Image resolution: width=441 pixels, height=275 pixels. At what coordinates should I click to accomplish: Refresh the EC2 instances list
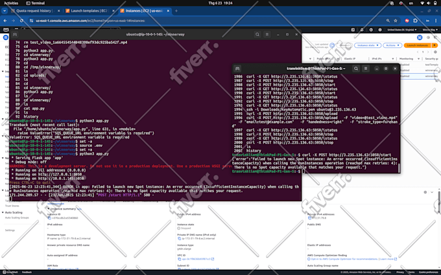(x=332, y=45)
